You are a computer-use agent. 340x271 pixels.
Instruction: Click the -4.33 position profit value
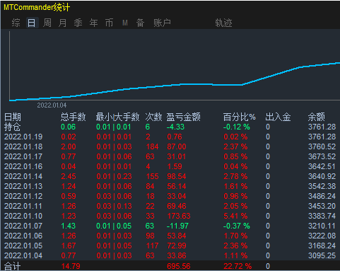[175, 127]
